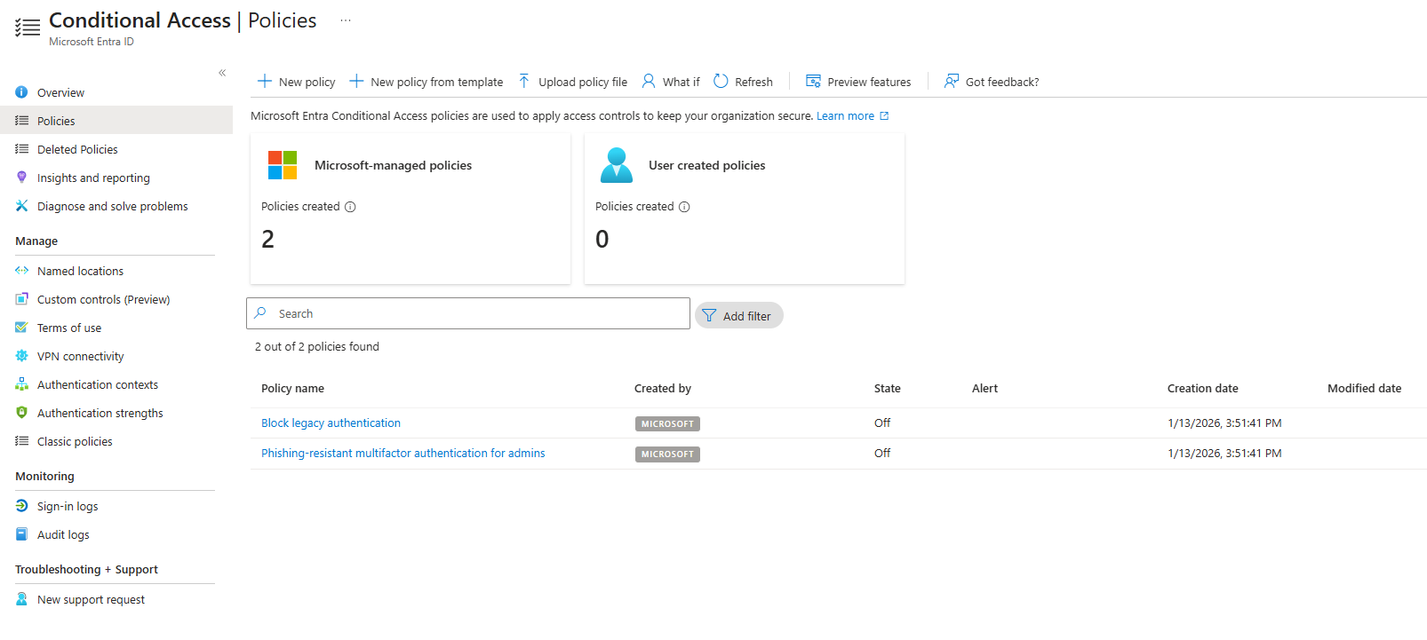Viewport: 1427px width, 640px height.
Task: Click the plus icon for New policy
Action: tap(265, 81)
